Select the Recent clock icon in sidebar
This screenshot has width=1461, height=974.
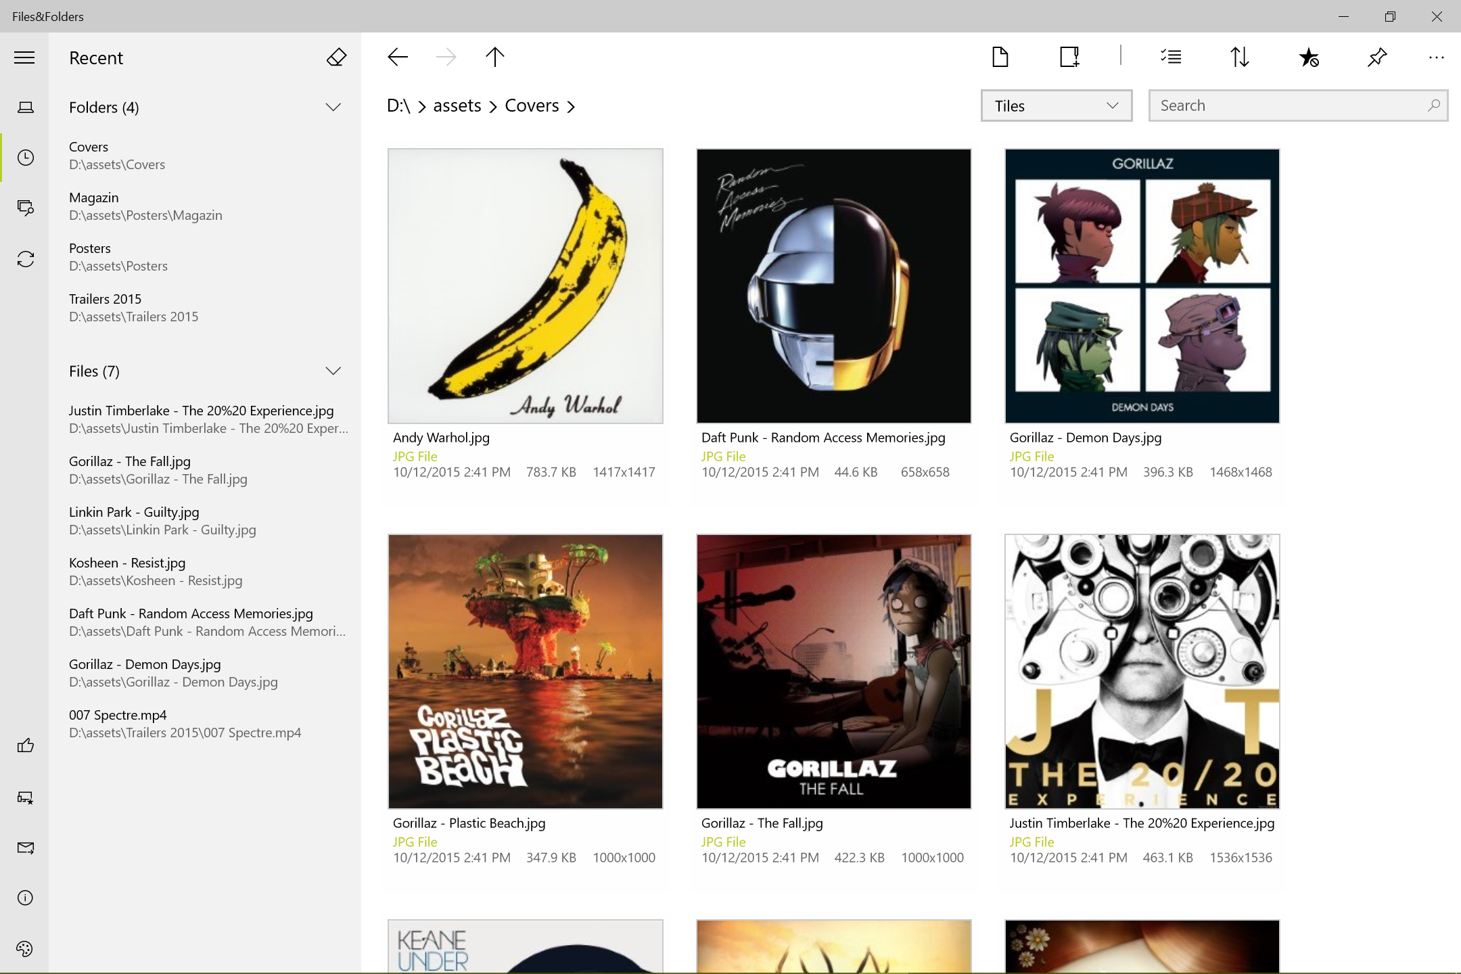pyautogui.click(x=25, y=158)
